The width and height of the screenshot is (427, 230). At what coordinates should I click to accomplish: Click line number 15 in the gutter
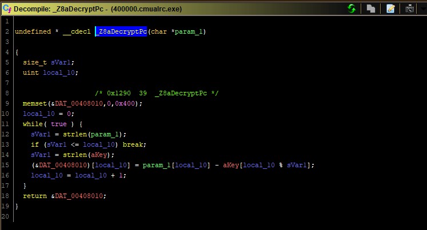click(x=5, y=165)
